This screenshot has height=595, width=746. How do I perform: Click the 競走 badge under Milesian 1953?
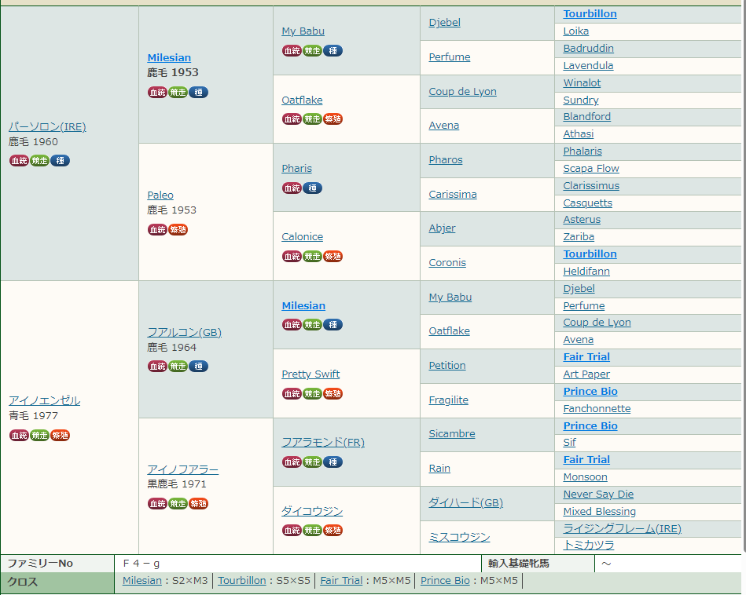click(x=178, y=93)
